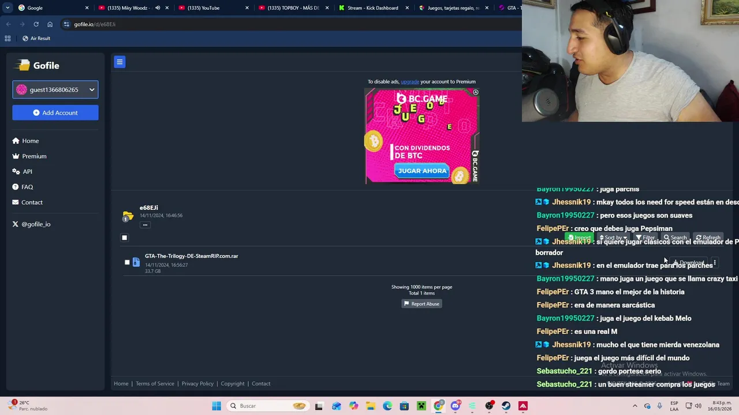
Task: Reload the page with the refresh icon
Action: pyautogui.click(x=36, y=24)
